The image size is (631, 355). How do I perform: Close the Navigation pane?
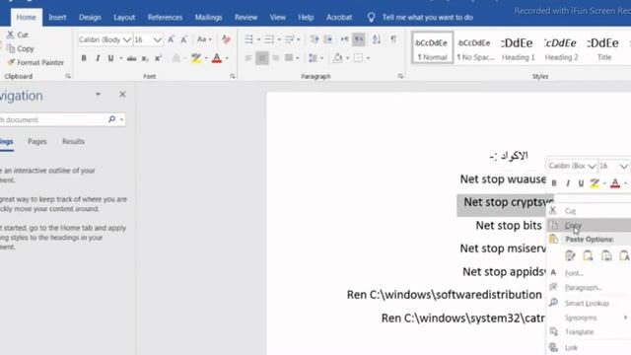coord(122,95)
